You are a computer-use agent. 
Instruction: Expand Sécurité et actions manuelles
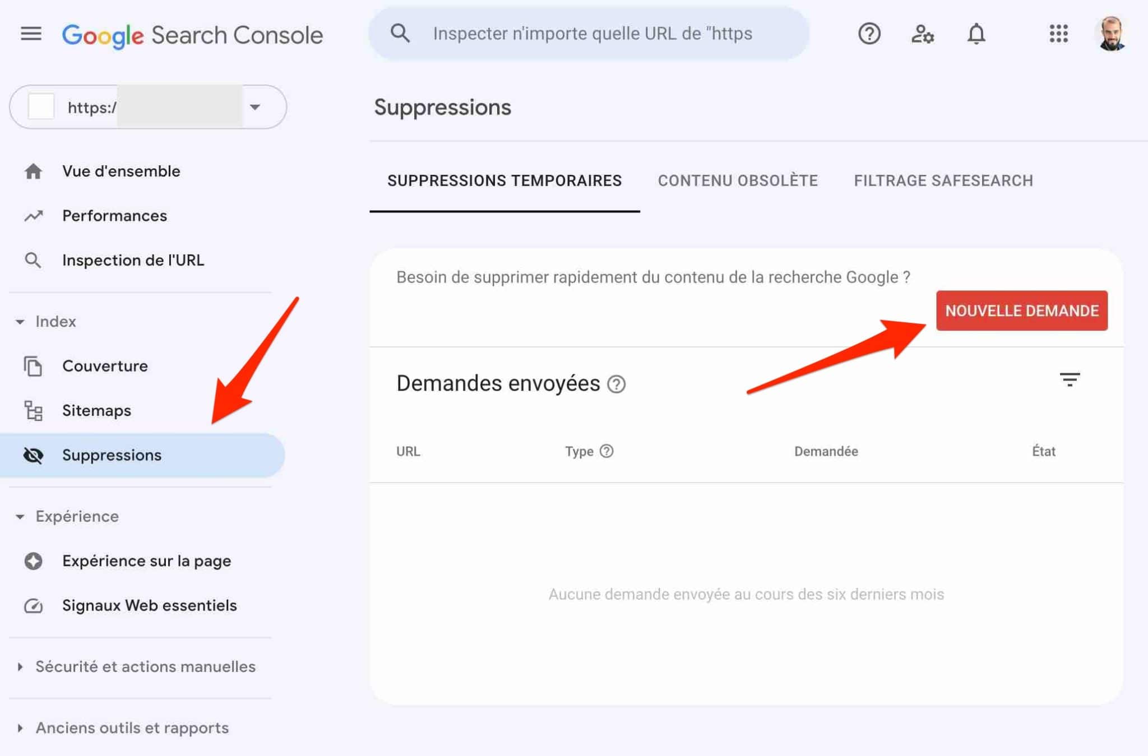pyautogui.click(x=136, y=667)
